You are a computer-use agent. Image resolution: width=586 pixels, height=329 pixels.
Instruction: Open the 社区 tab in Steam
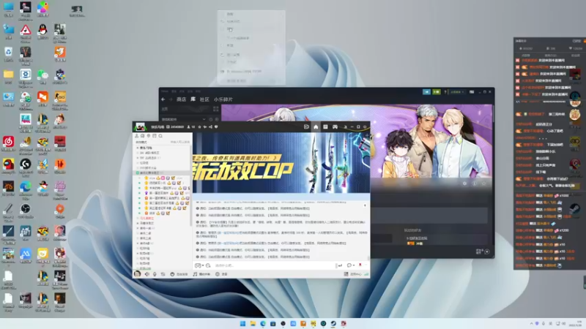click(204, 99)
